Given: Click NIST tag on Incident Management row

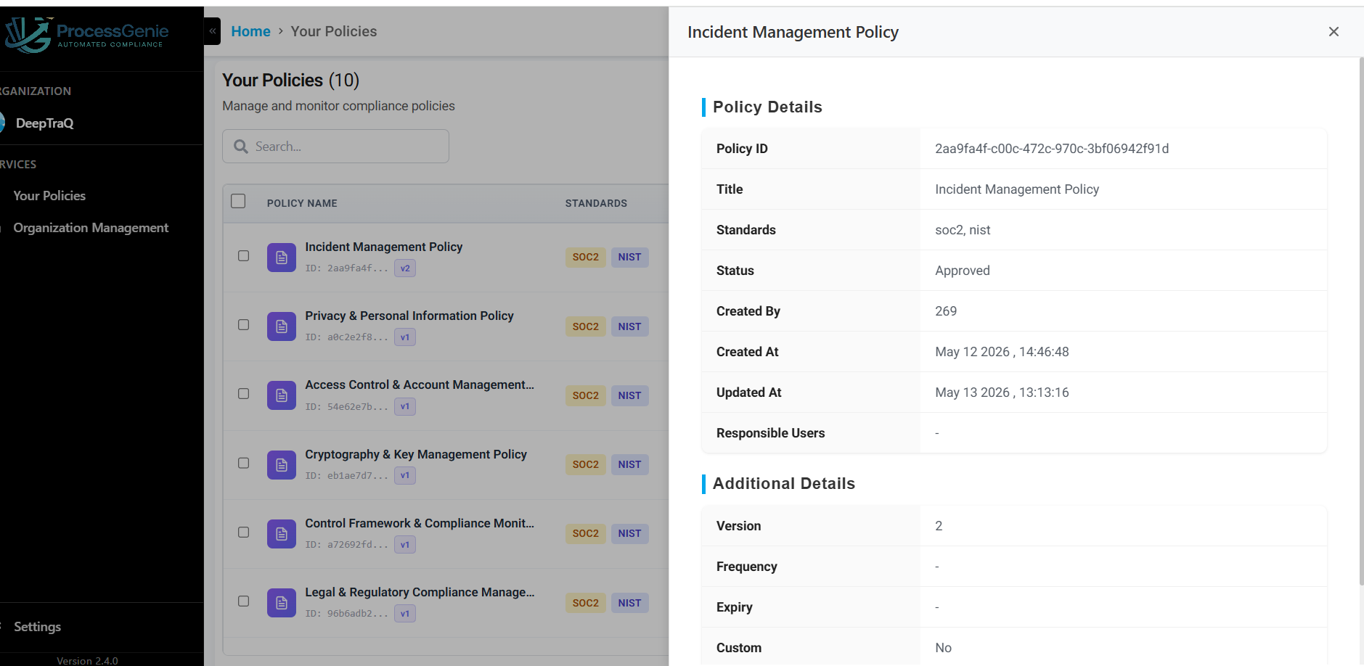Looking at the screenshot, I should [x=630, y=257].
